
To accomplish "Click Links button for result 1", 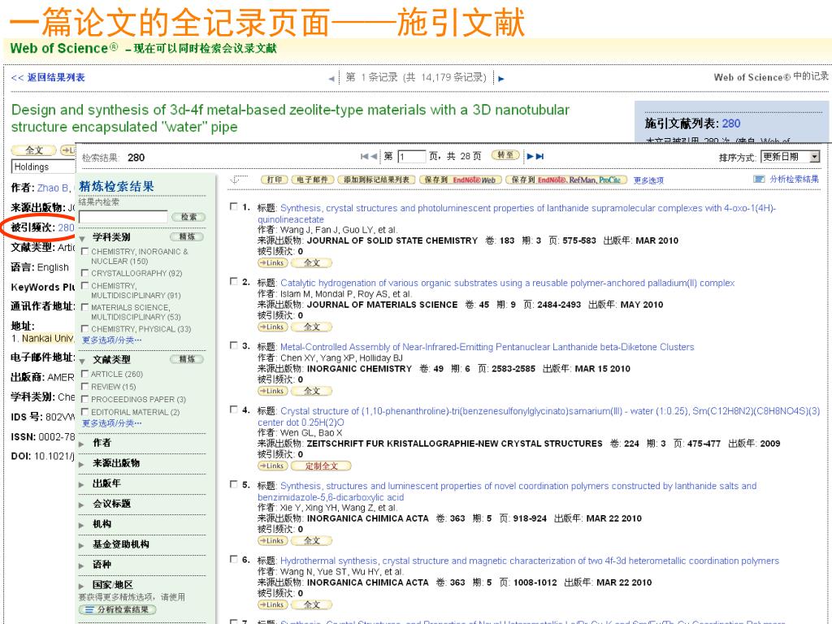I will tap(272, 262).
